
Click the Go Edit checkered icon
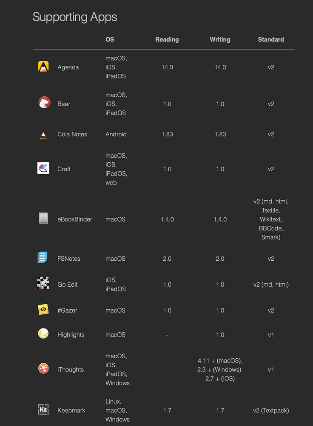click(x=43, y=284)
